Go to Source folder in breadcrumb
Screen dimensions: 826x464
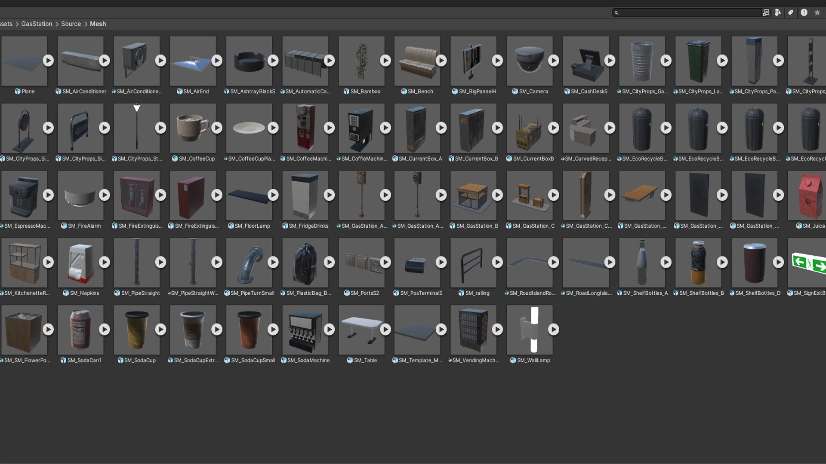pos(71,24)
